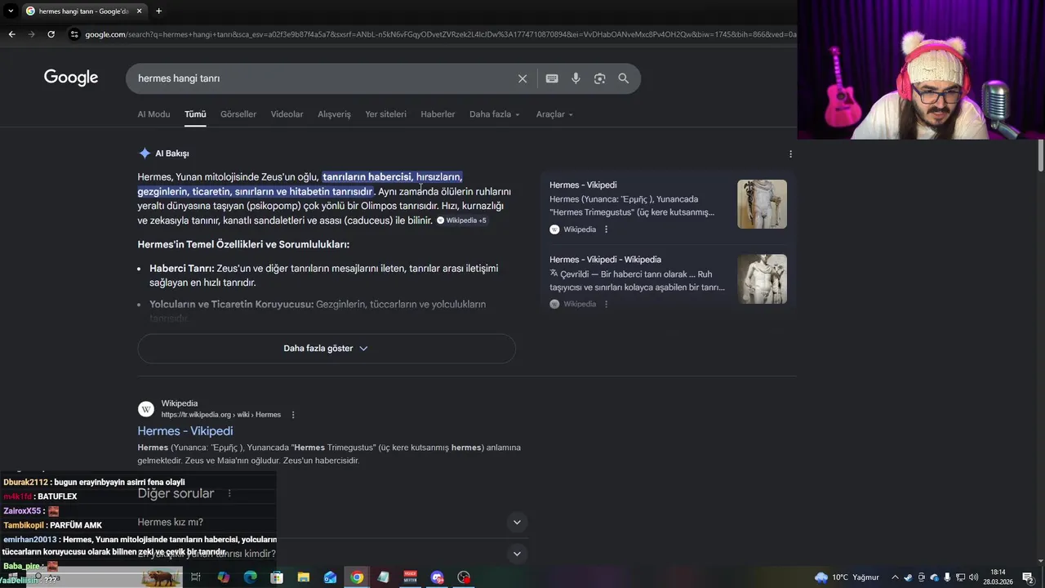Viewport: 1045px width, 588px height.
Task: Open the 'Hermes - Vikipedi' search result link
Action: [185, 431]
